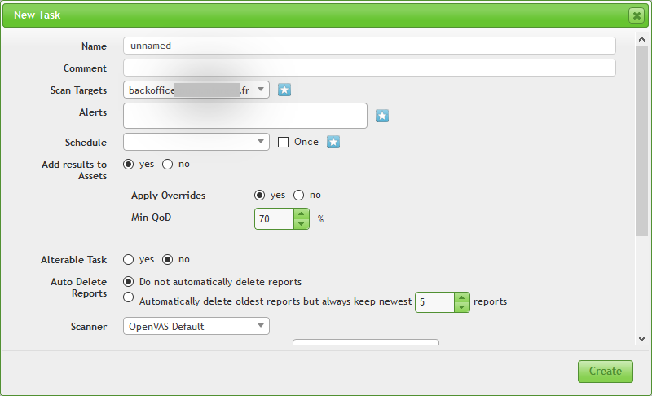Select 'no' for Apply Overrides
The width and height of the screenshot is (652, 396).
[298, 196]
